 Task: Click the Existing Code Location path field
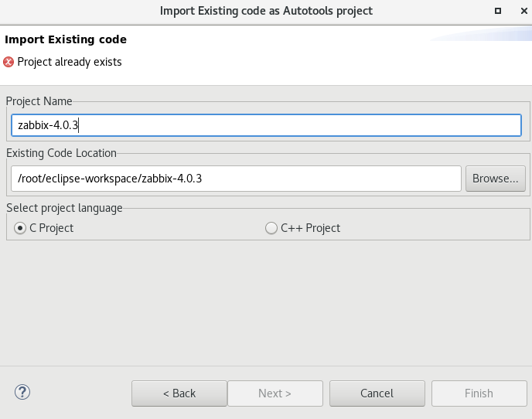(236, 179)
